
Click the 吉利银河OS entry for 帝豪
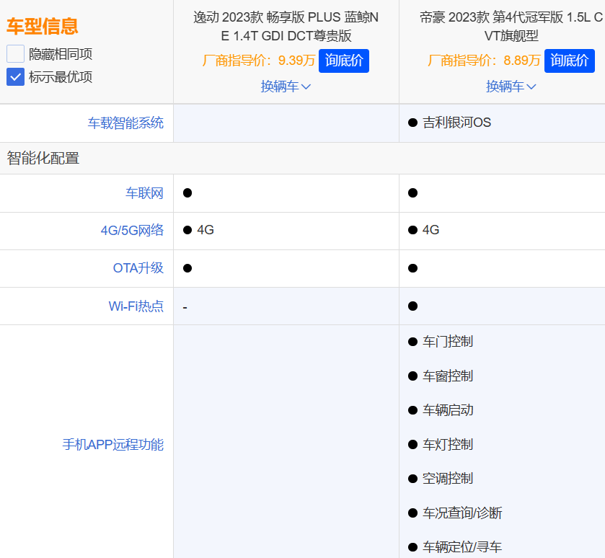tap(456, 123)
